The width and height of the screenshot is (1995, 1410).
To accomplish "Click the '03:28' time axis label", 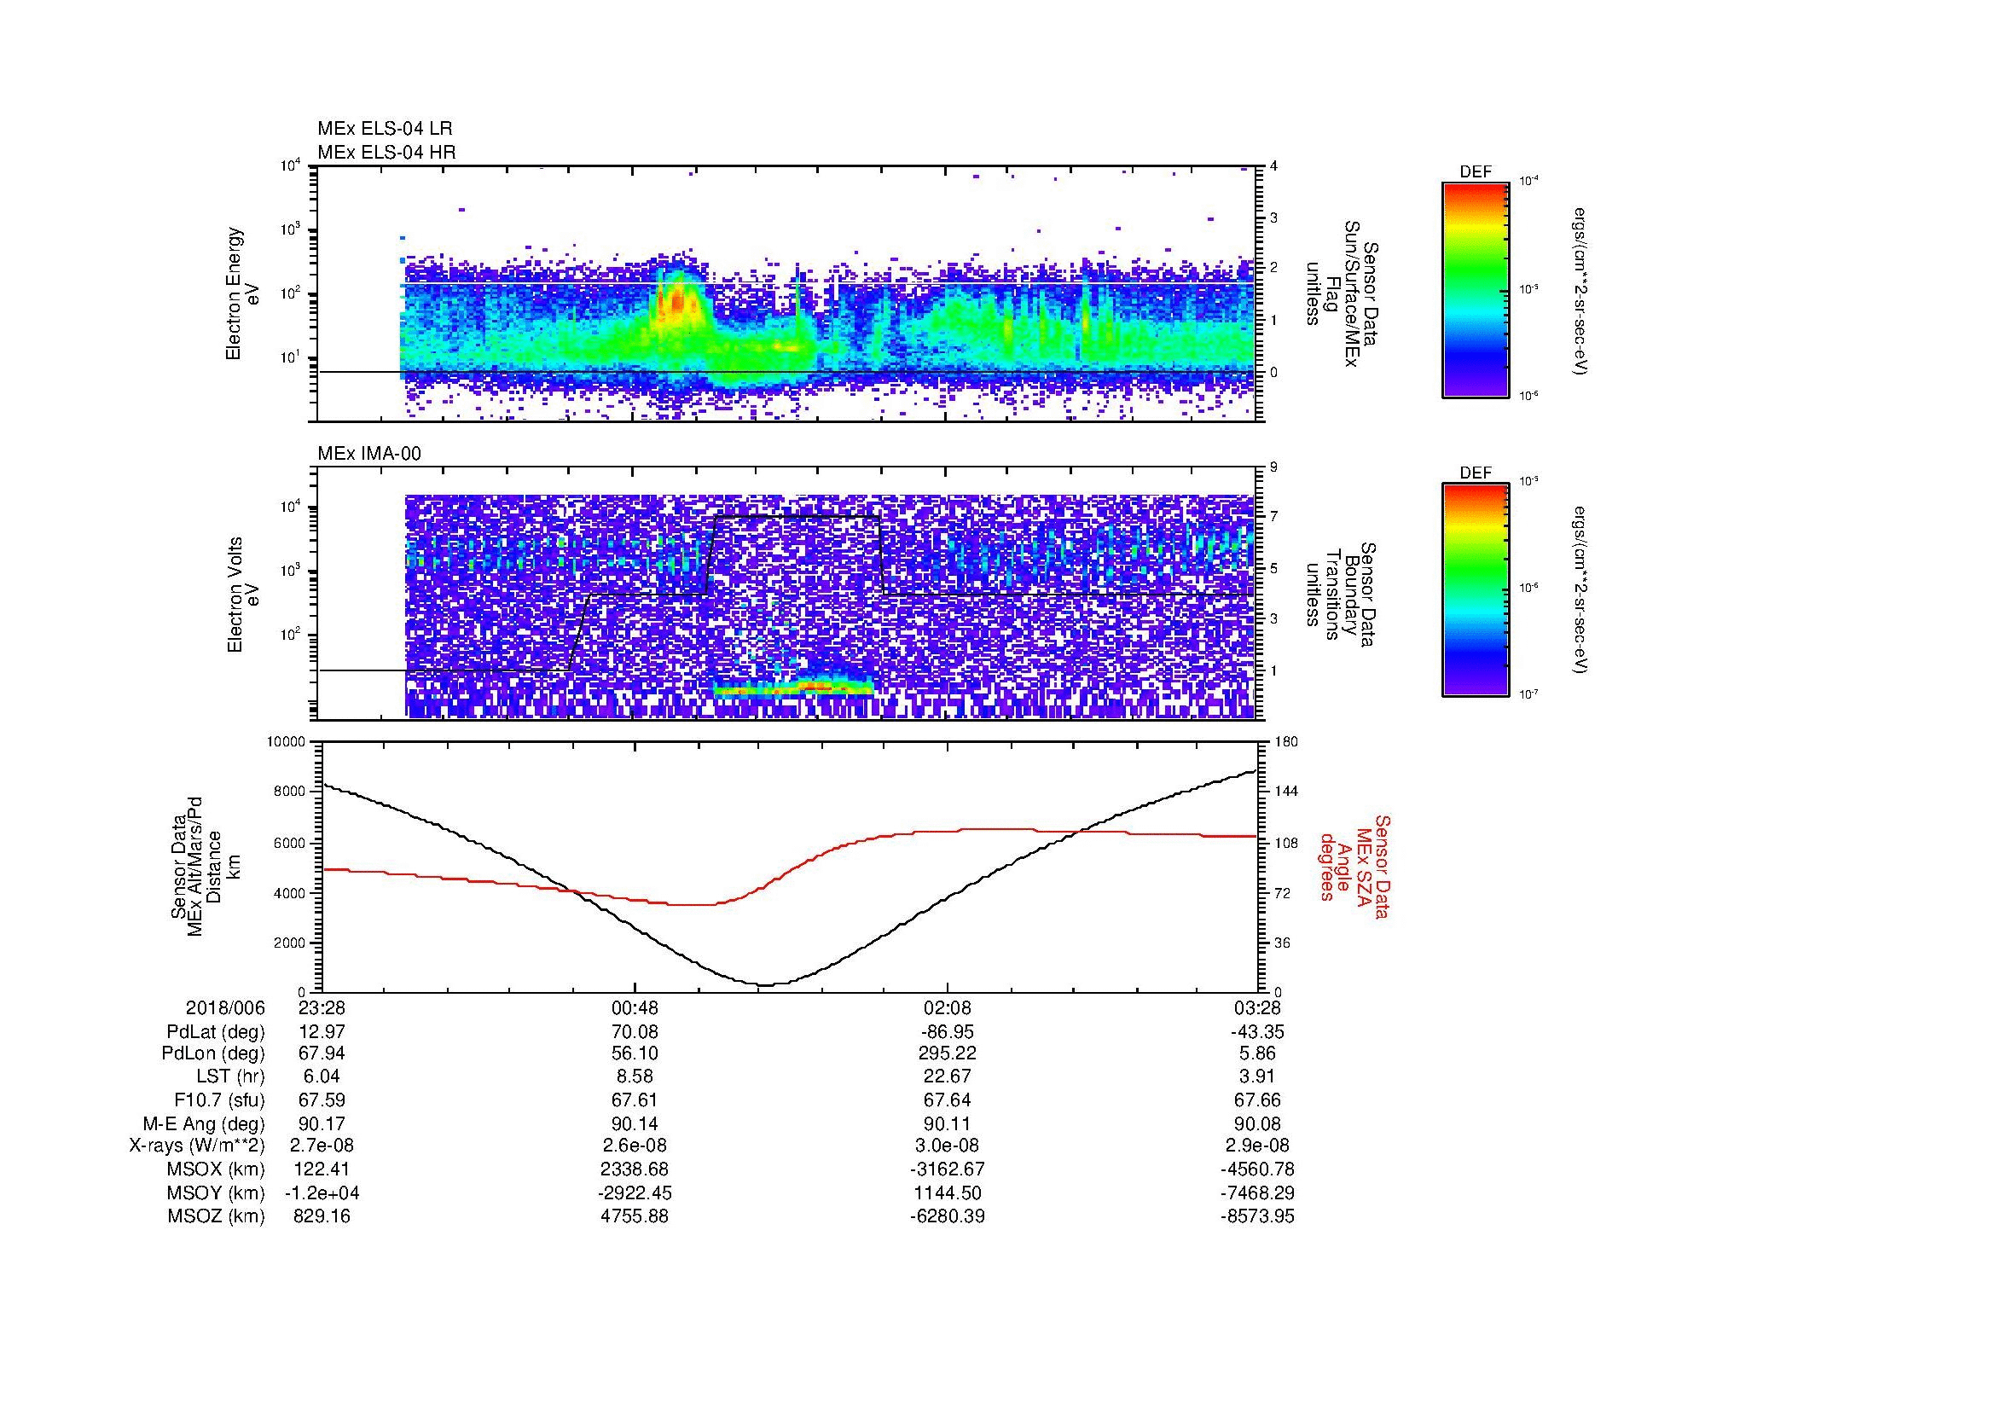I will tap(1258, 1008).
